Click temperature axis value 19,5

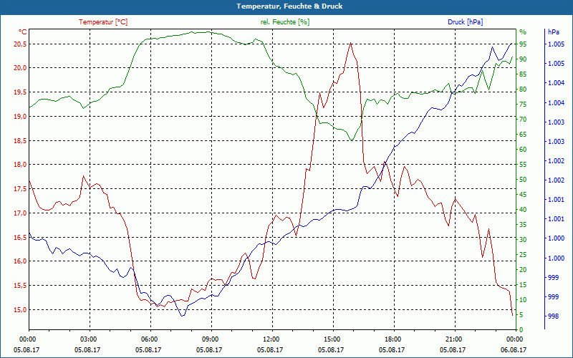(20, 92)
